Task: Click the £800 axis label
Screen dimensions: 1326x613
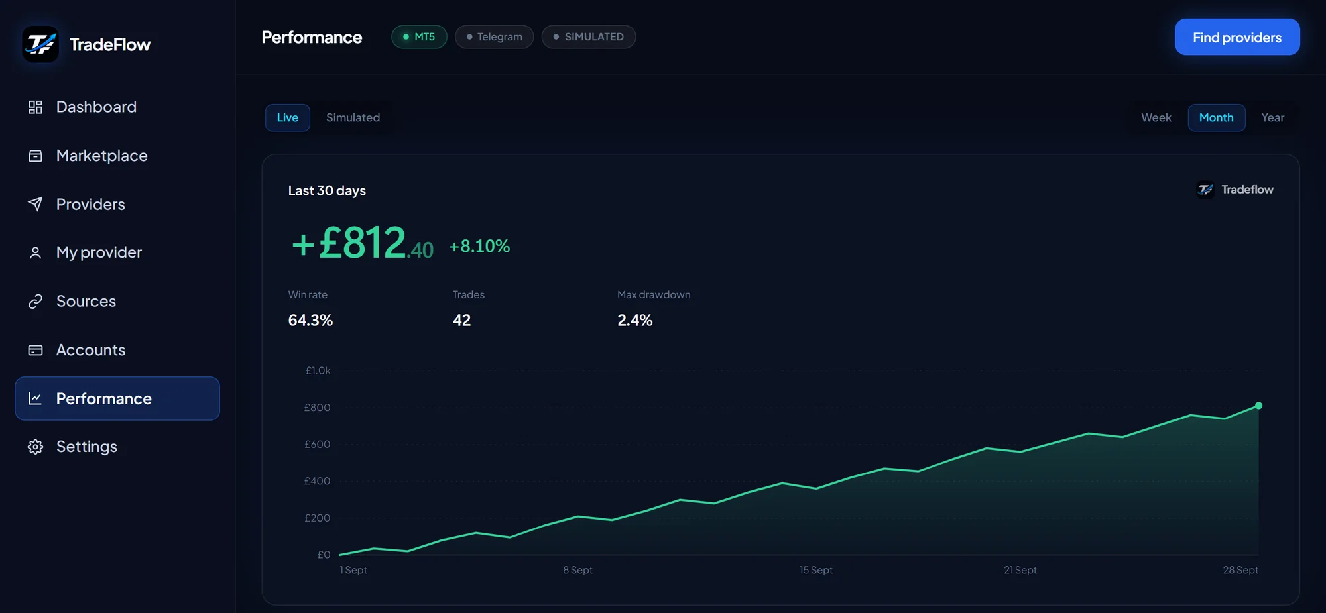Action: (317, 408)
